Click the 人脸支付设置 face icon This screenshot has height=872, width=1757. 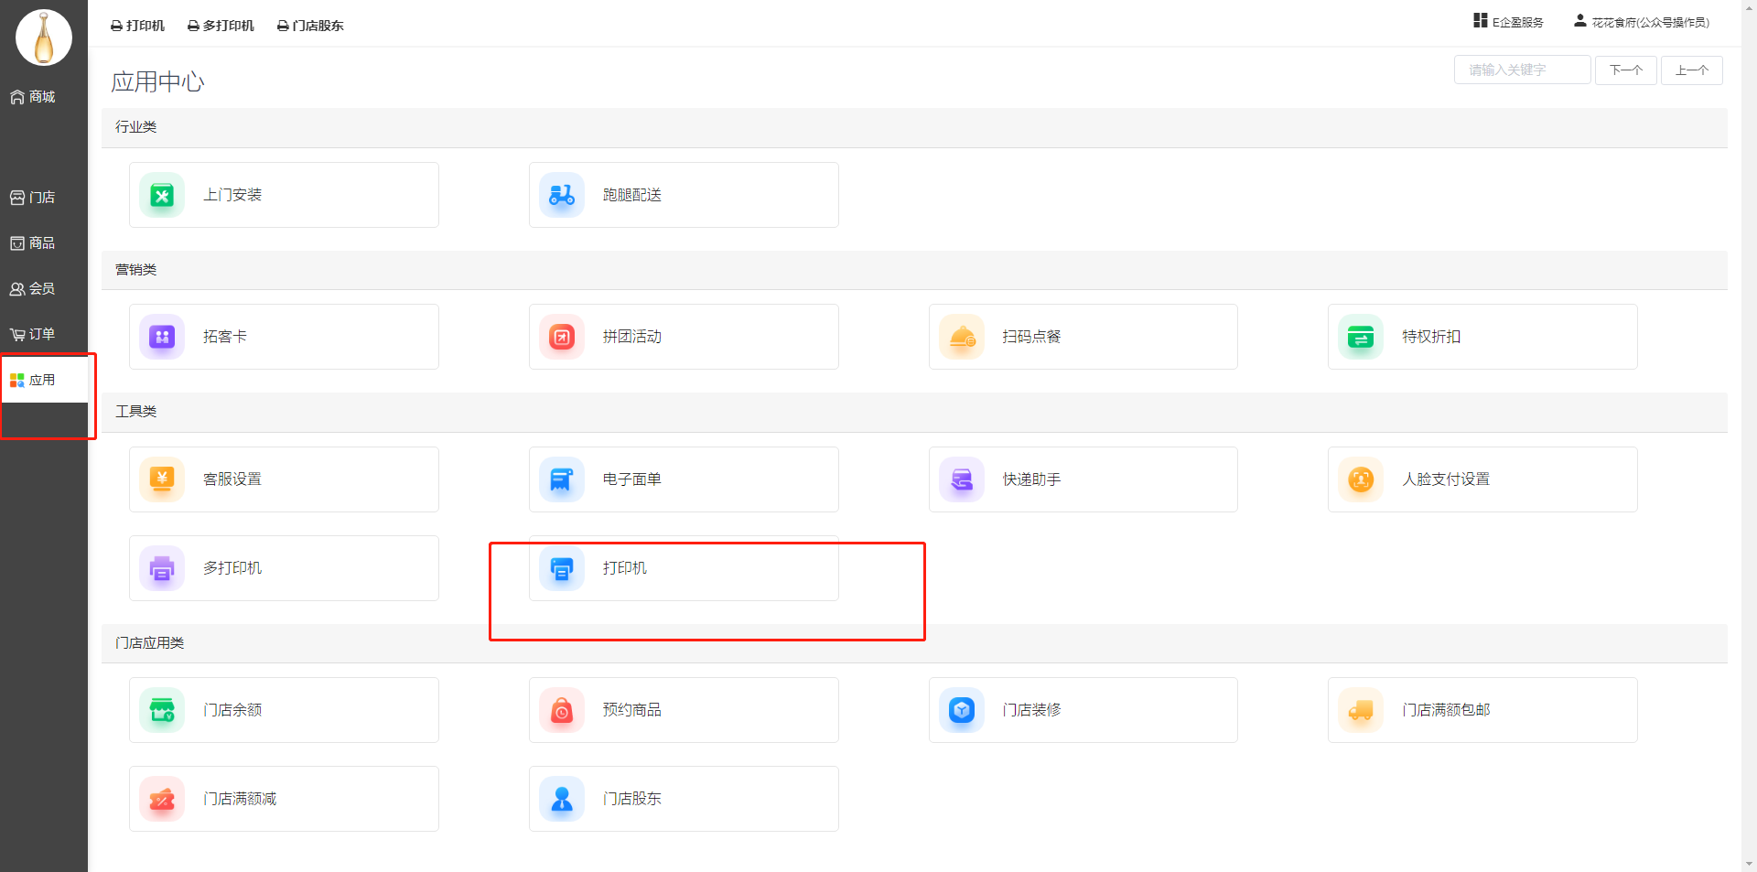(1360, 479)
